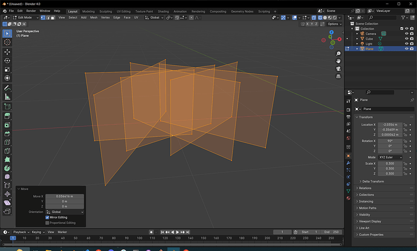The image size is (417, 251).
Task: Select the Move tool
Action: point(7,52)
